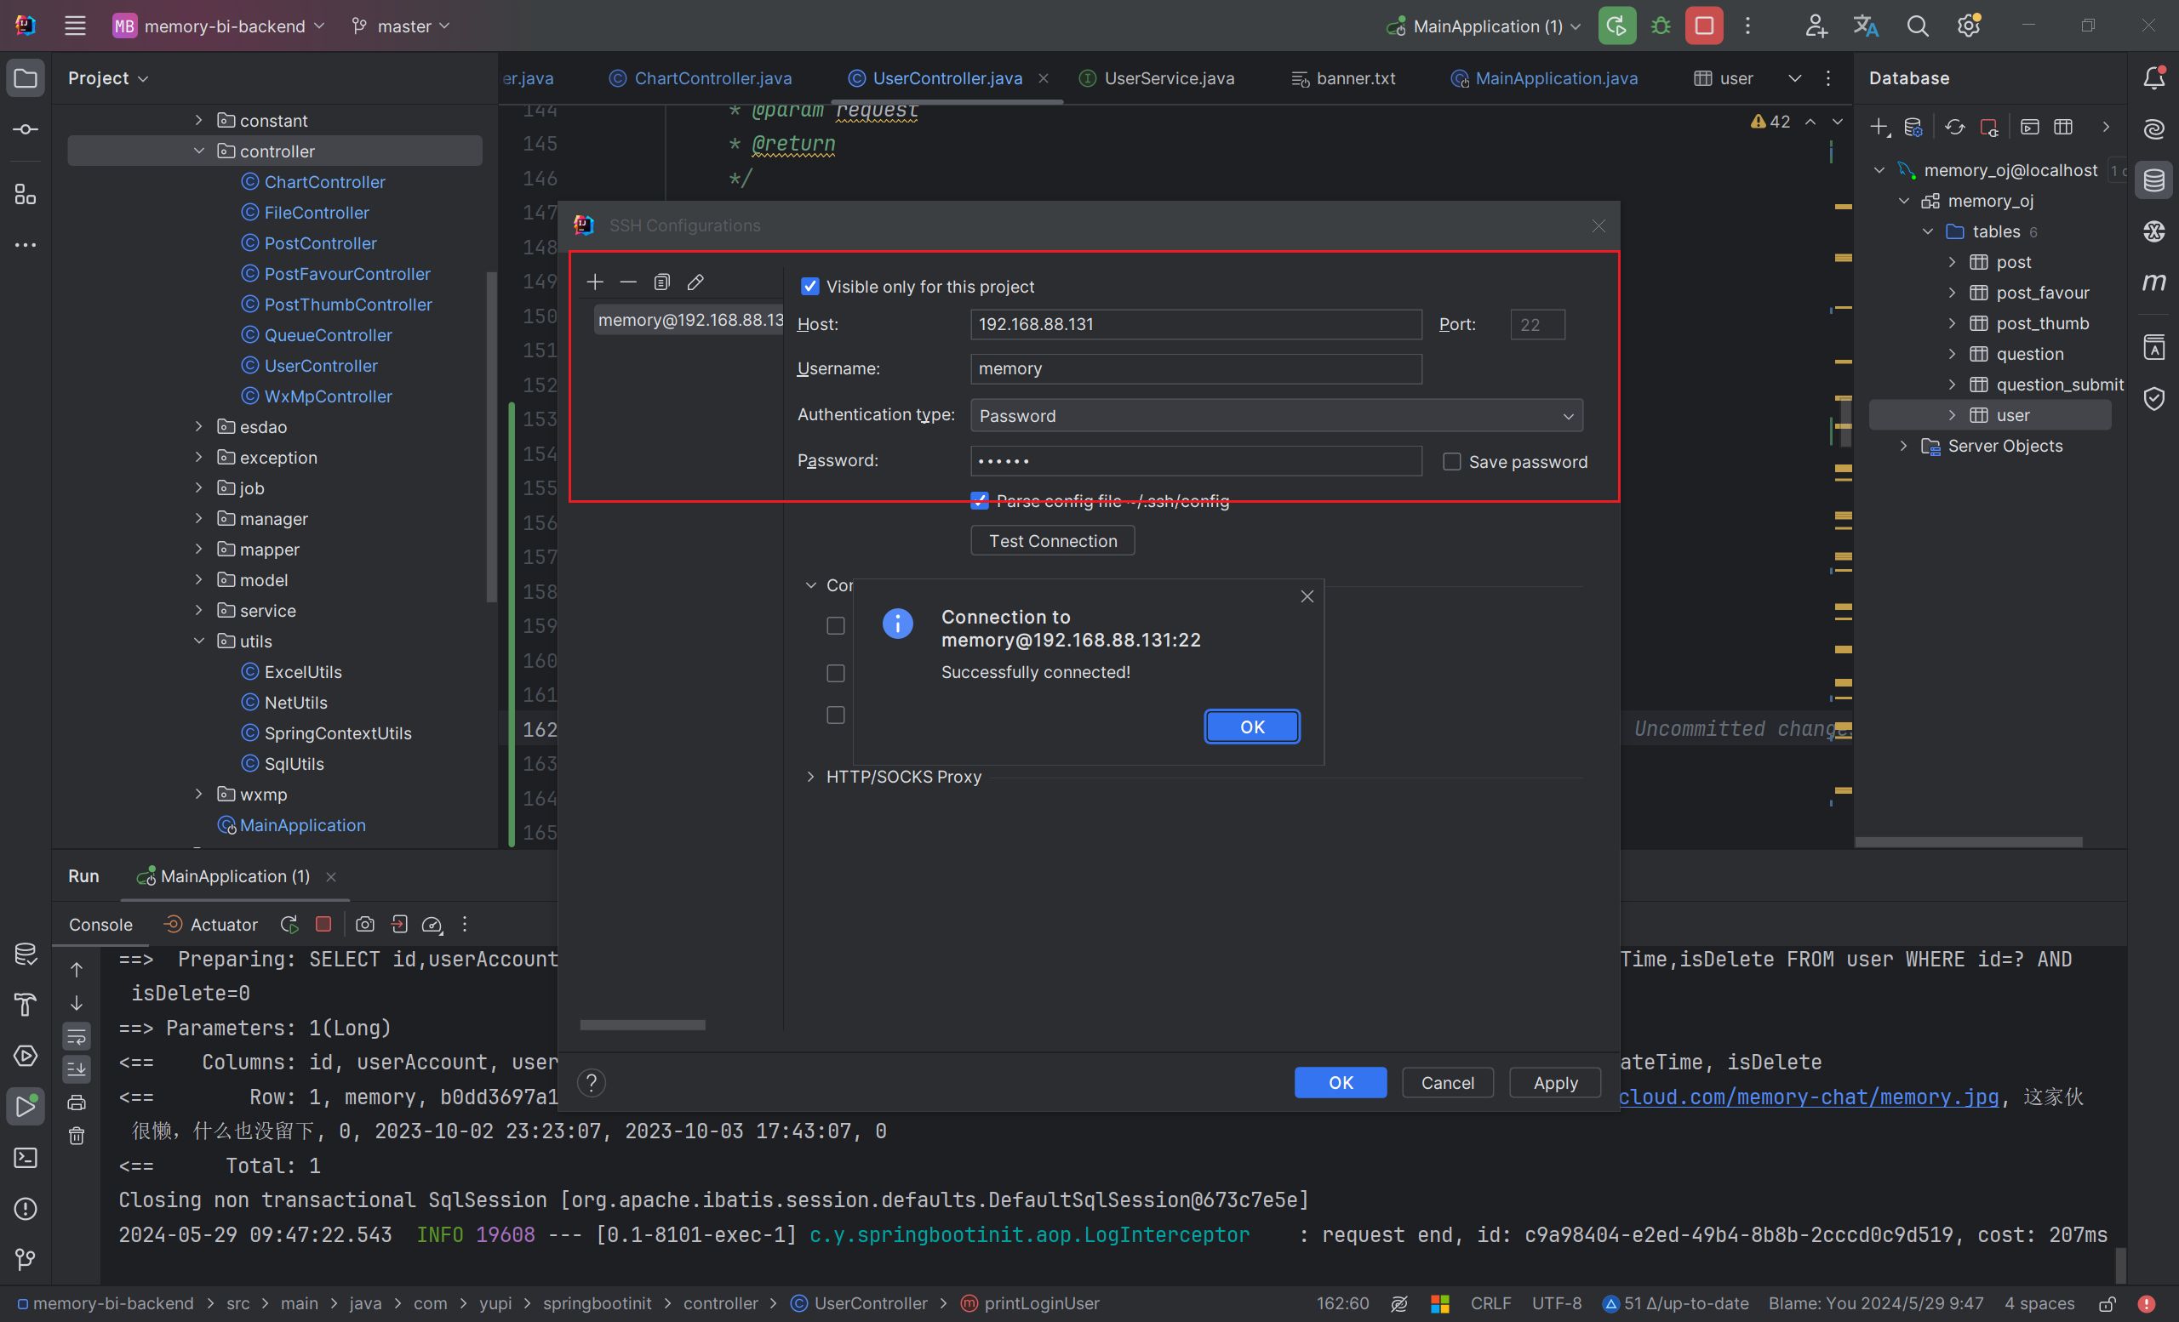
Task: Open Authentication type Password dropdown
Action: pyautogui.click(x=1276, y=415)
